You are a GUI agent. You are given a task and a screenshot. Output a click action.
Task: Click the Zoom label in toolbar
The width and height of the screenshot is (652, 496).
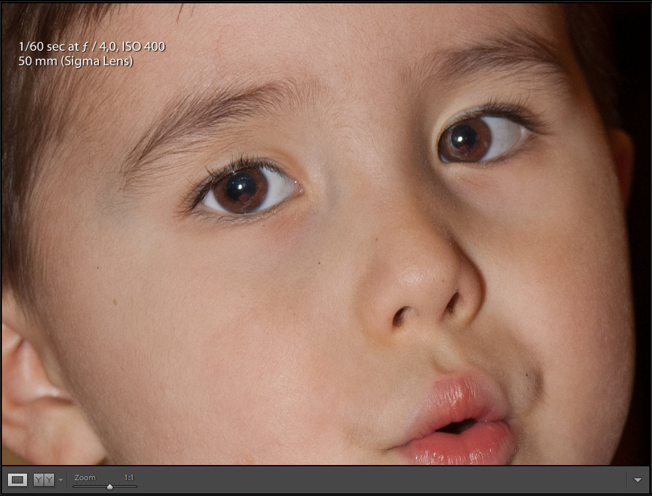point(85,478)
